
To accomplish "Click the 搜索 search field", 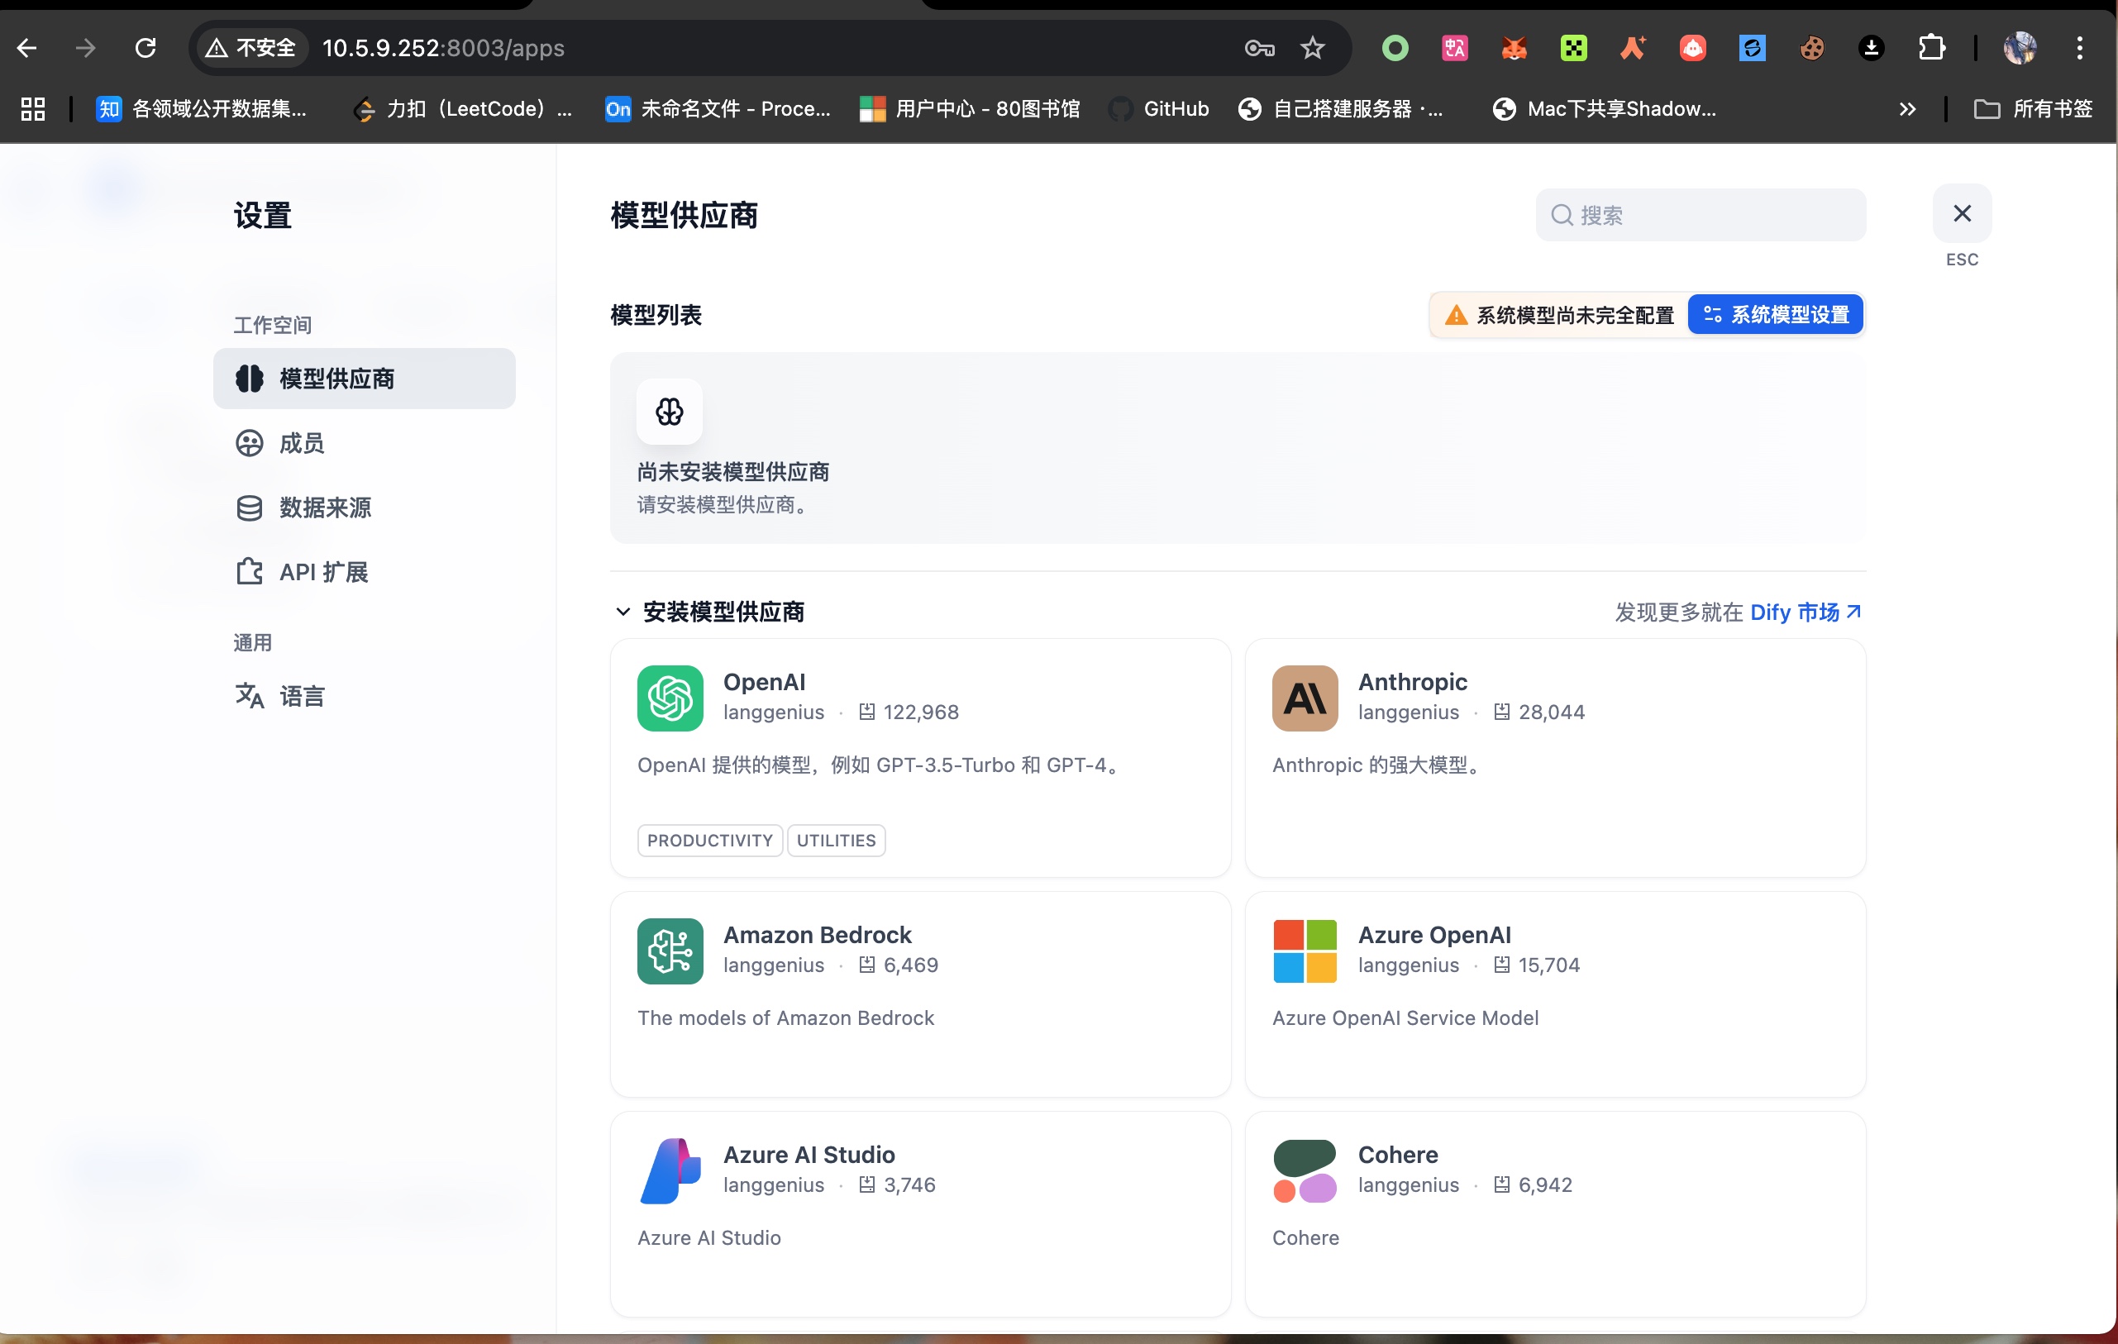I will pyautogui.click(x=1701, y=215).
